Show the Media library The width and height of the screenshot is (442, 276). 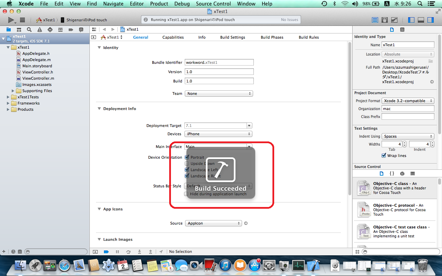point(413,174)
